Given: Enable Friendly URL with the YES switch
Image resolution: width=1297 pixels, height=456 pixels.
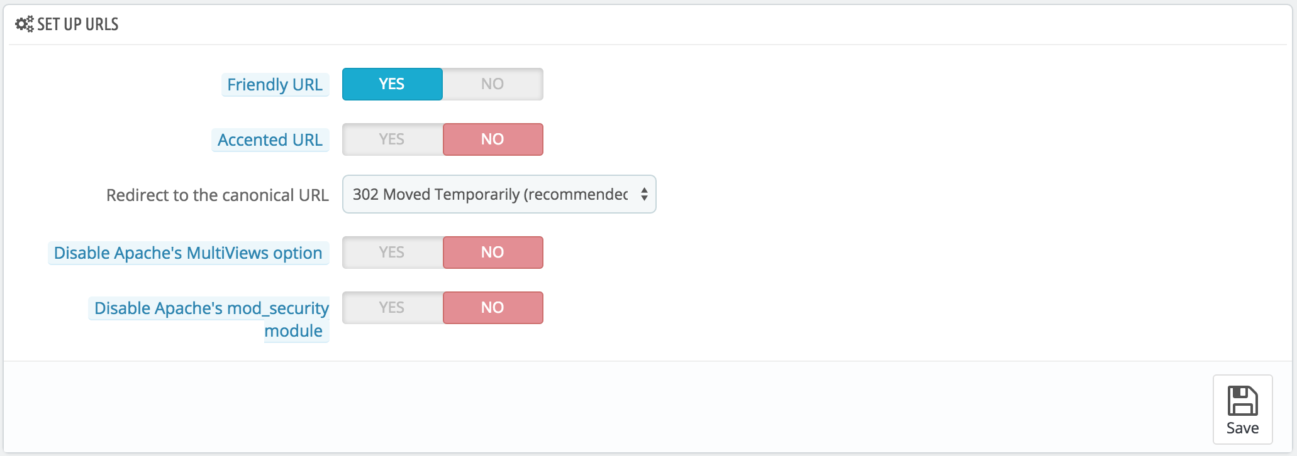Looking at the screenshot, I should [x=392, y=84].
